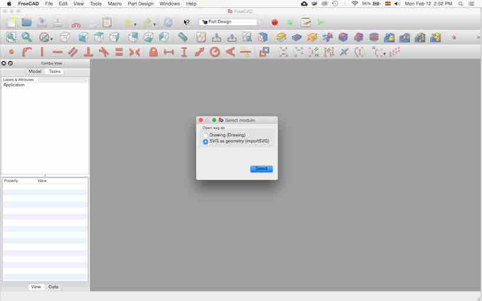Open the Part Design workbench selector

click(x=230, y=22)
